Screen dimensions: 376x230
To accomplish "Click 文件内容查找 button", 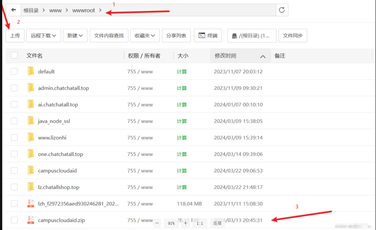I will tap(109, 36).
